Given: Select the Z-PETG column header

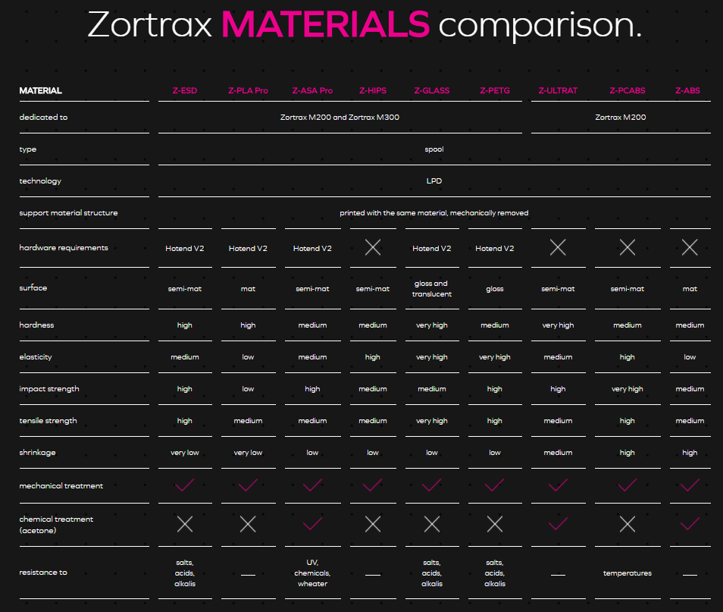Looking at the screenshot, I should point(495,90).
